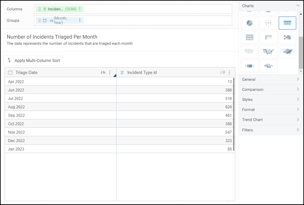Open Triage Date column options menu
The height and width of the screenshot is (205, 304).
click(110, 73)
